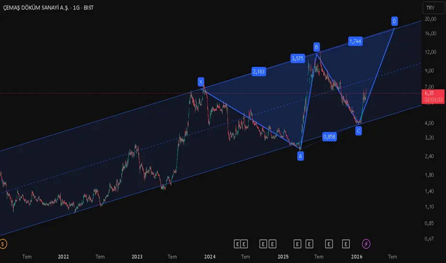Click the 3,575 ratio label
This screenshot has width=446, height=263.
(298, 58)
